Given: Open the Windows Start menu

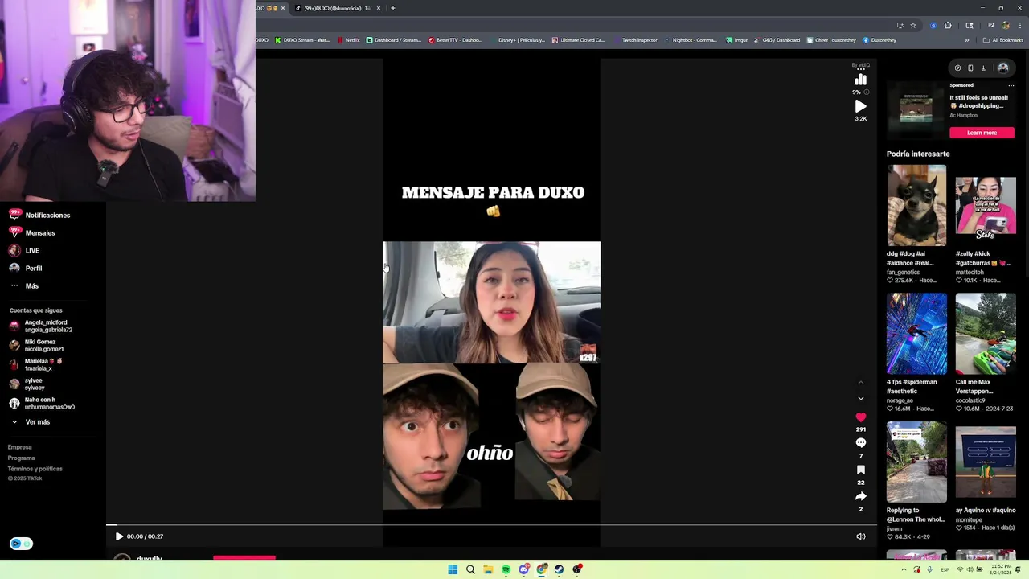Looking at the screenshot, I should click(x=453, y=569).
